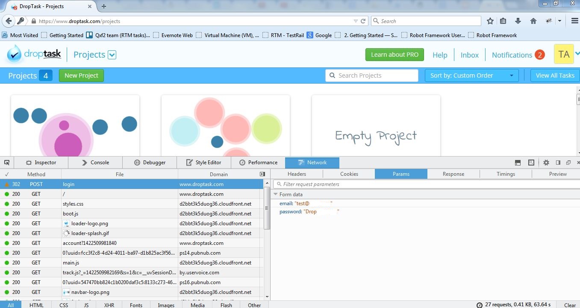Open the Empty Project thumbnail
This screenshot has width=580, height=308.
click(376, 125)
